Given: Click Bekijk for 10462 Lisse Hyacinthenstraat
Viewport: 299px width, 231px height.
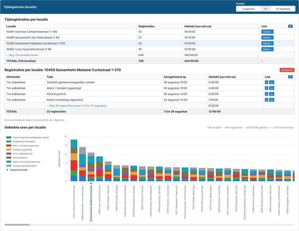Looking at the screenshot, I should pyautogui.click(x=267, y=49).
